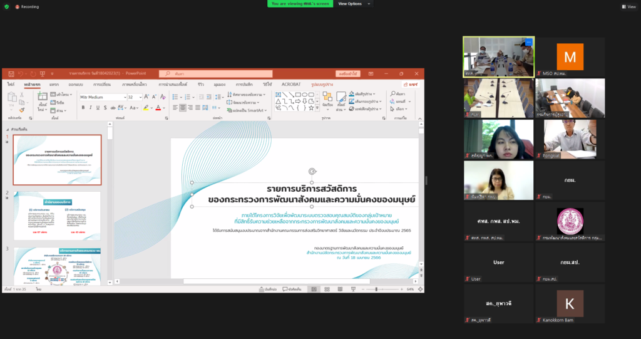Expand the shapes gallery More arrow
This screenshot has width=641, height=339.
pyautogui.click(x=317, y=108)
